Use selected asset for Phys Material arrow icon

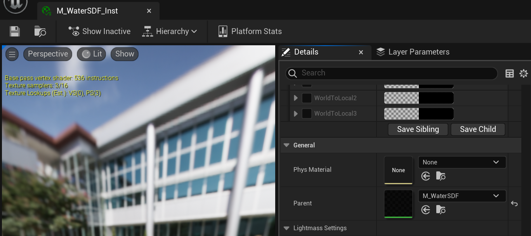tap(426, 176)
